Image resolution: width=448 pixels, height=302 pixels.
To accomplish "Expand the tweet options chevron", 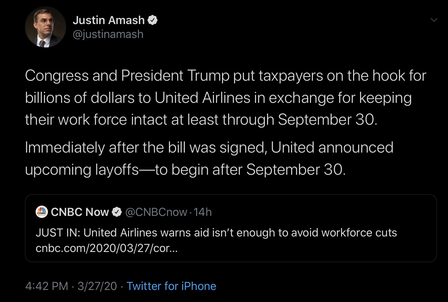I will point(434,20).
